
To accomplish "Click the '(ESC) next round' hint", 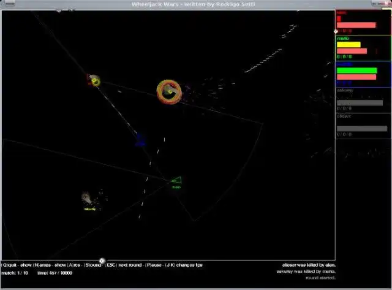I will click(x=124, y=265).
